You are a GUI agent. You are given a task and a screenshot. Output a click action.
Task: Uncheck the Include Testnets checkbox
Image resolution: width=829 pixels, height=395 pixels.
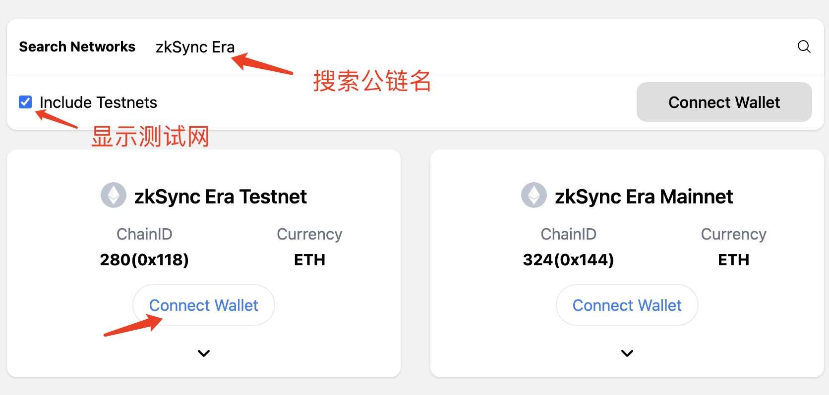[25, 102]
